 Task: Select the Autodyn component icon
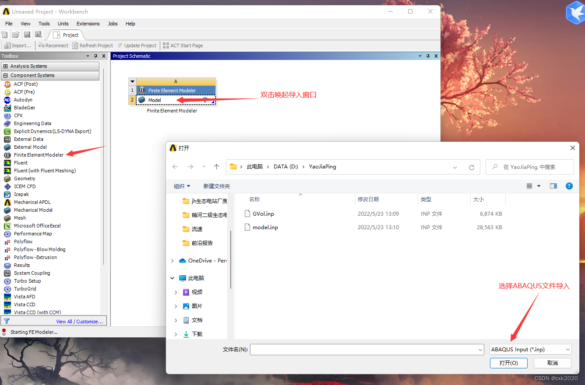click(7, 100)
